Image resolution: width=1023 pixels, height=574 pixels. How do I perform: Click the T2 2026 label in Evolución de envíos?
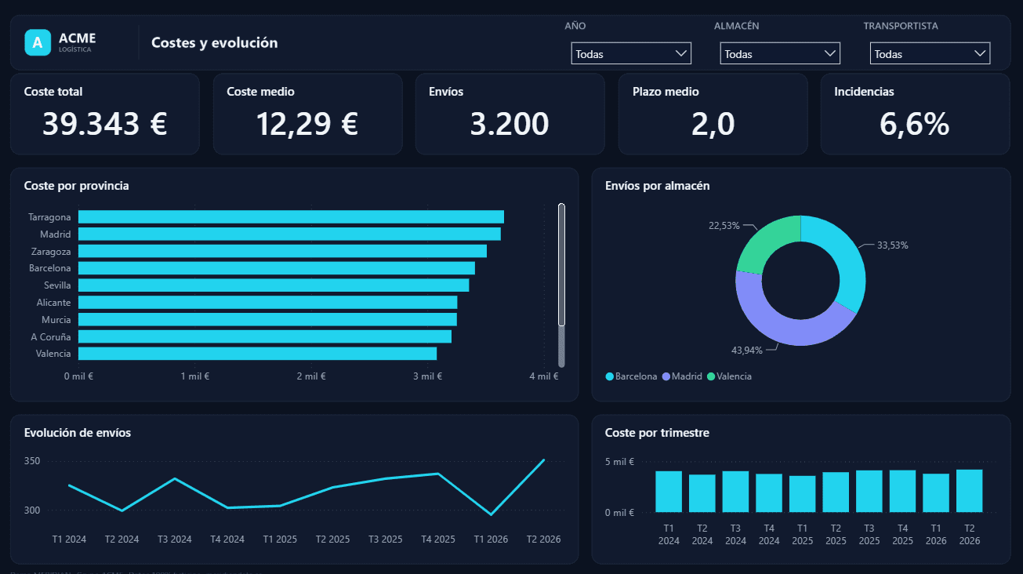coord(543,539)
